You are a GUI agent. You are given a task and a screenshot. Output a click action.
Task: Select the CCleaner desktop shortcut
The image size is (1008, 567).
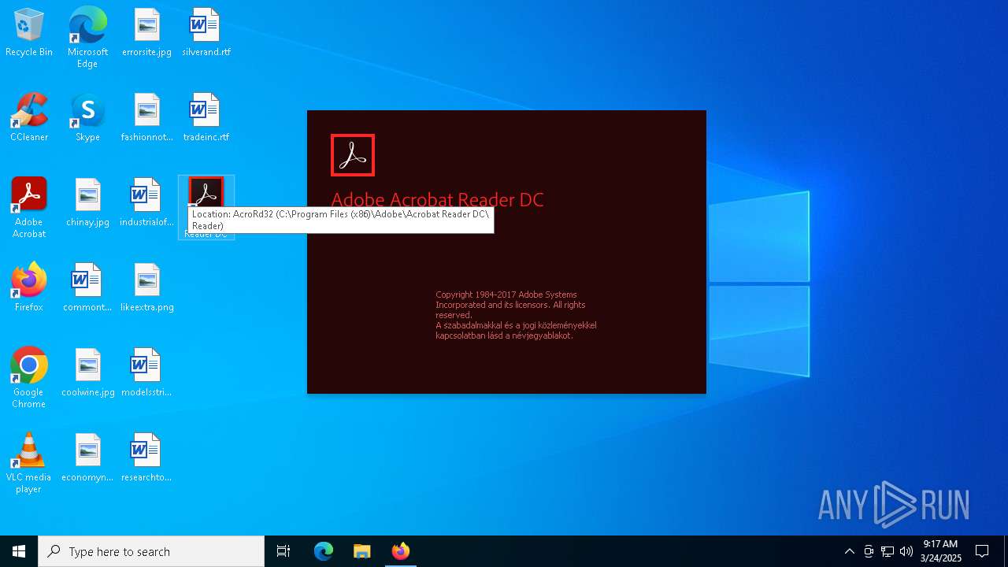(x=29, y=118)
